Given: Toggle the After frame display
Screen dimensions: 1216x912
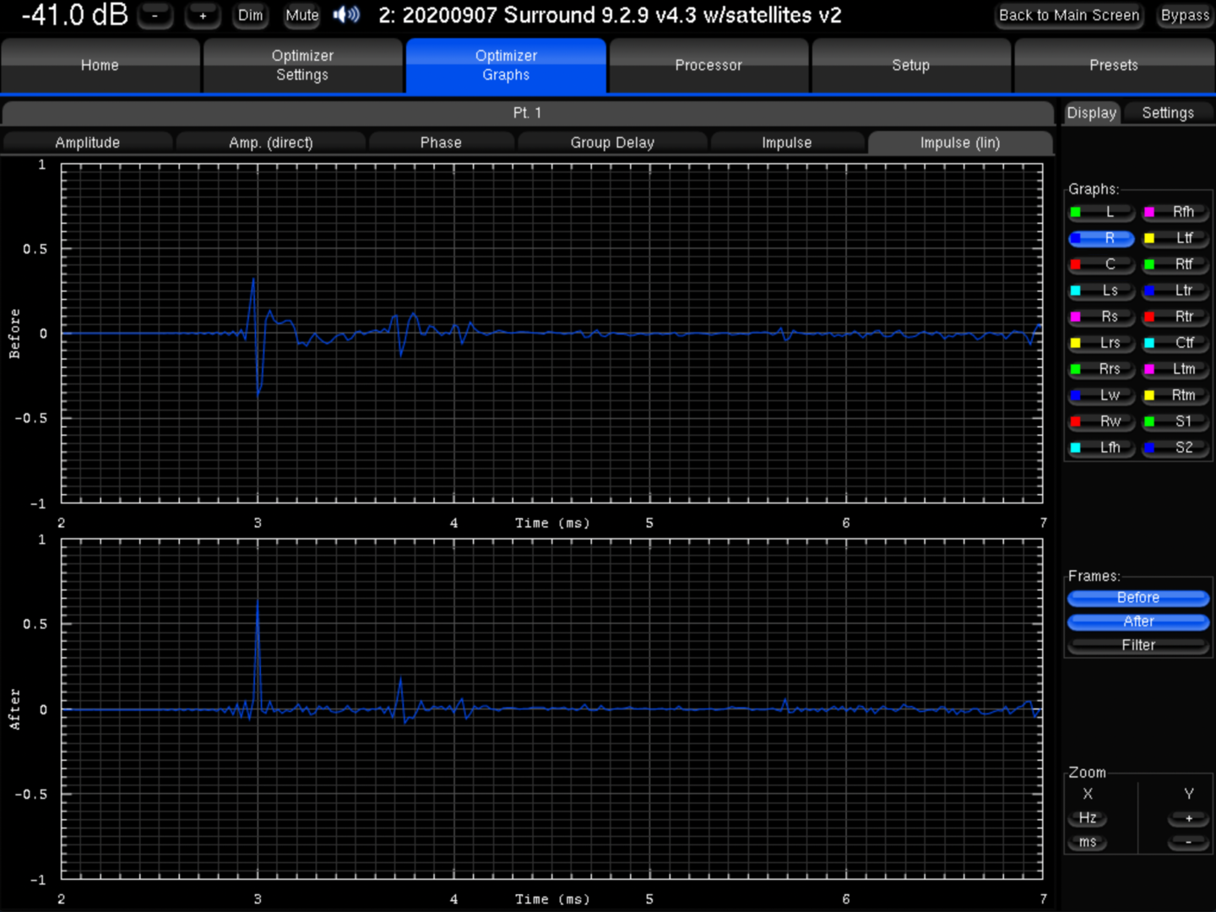Looking at the screenshot, I should [x=1138, y=622].
